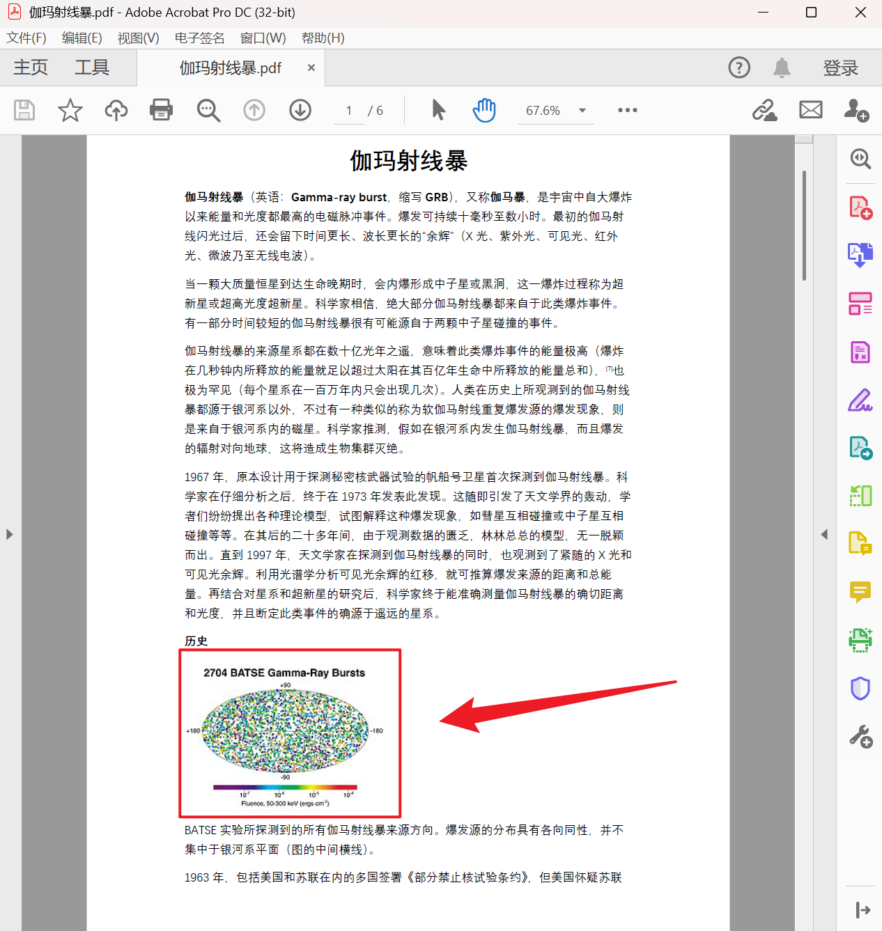
Task: Click the notification bell icon
Action: pyautogui.click(x=781, y=68)
